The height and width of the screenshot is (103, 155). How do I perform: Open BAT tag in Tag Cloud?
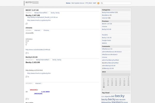[113, 96]
